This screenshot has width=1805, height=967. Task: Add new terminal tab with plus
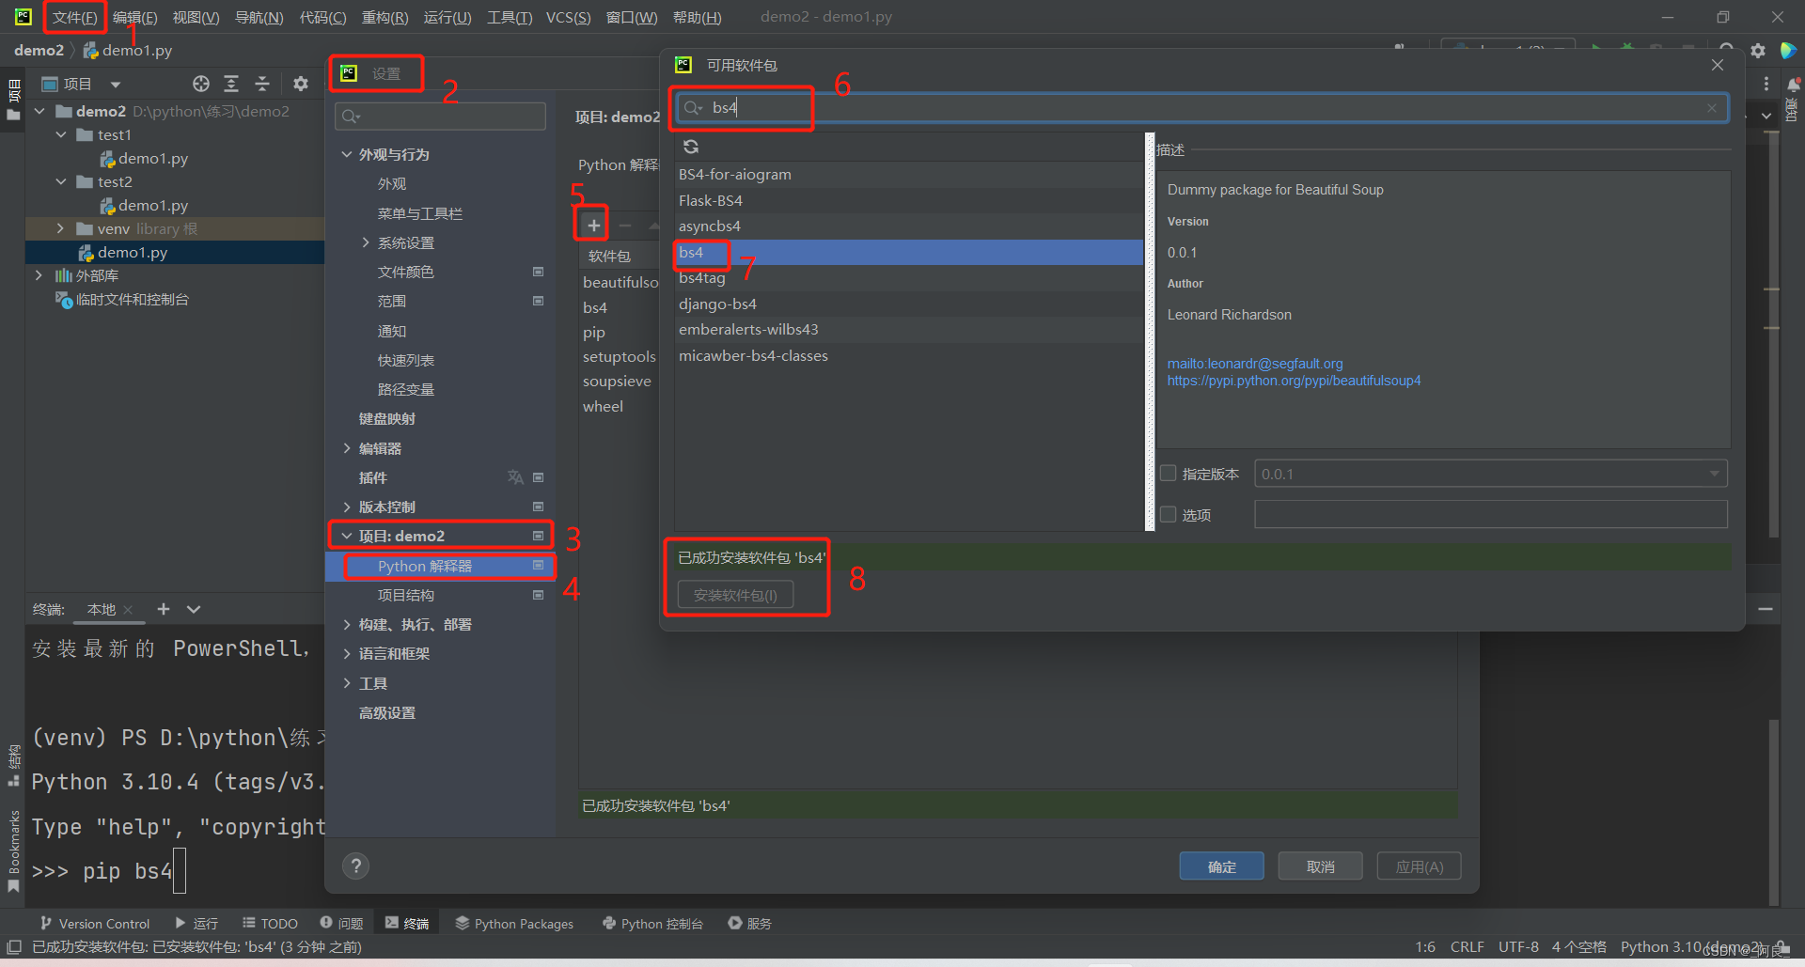(164, 609)
